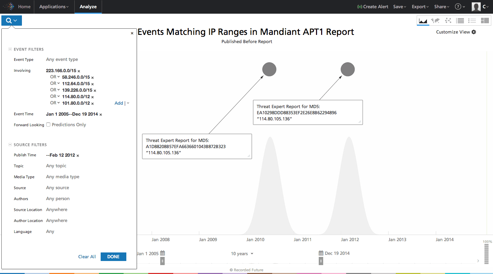Open the user profile avatar menu
The height and width of the screenshot is (274, 493).
coord(480,6)
